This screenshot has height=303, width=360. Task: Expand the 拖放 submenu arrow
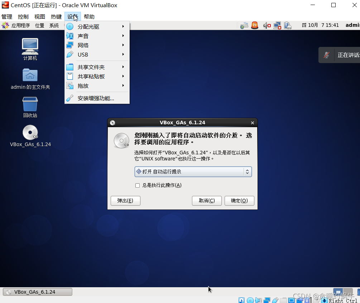pos(123,85)
